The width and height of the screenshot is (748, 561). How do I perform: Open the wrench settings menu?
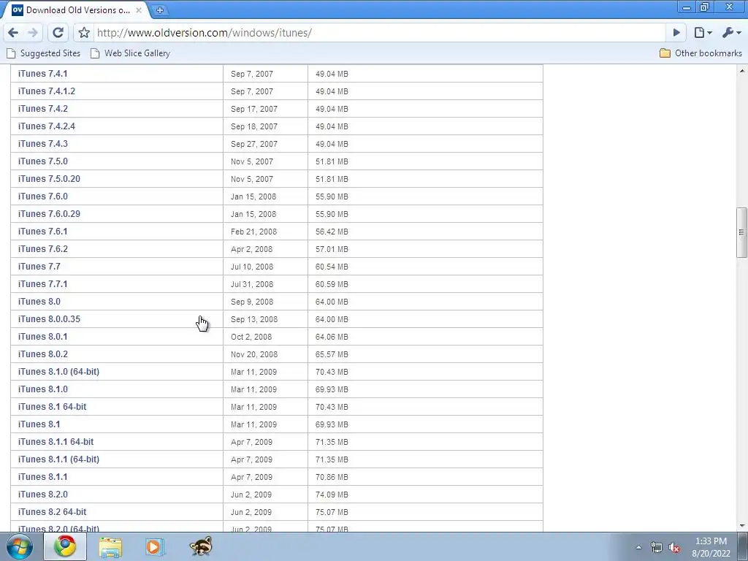click(x=731, y=32)
